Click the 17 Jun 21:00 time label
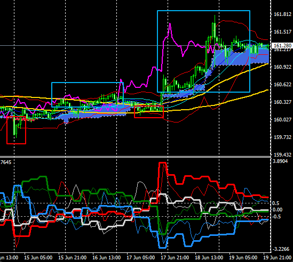This screenshot has height=262, width=293. [x=175, y=258]
